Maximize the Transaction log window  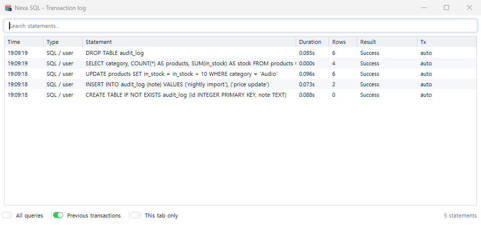tap(446, 7)
